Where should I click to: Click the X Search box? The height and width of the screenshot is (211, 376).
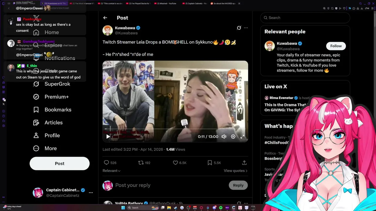click(x=305, y=18)
